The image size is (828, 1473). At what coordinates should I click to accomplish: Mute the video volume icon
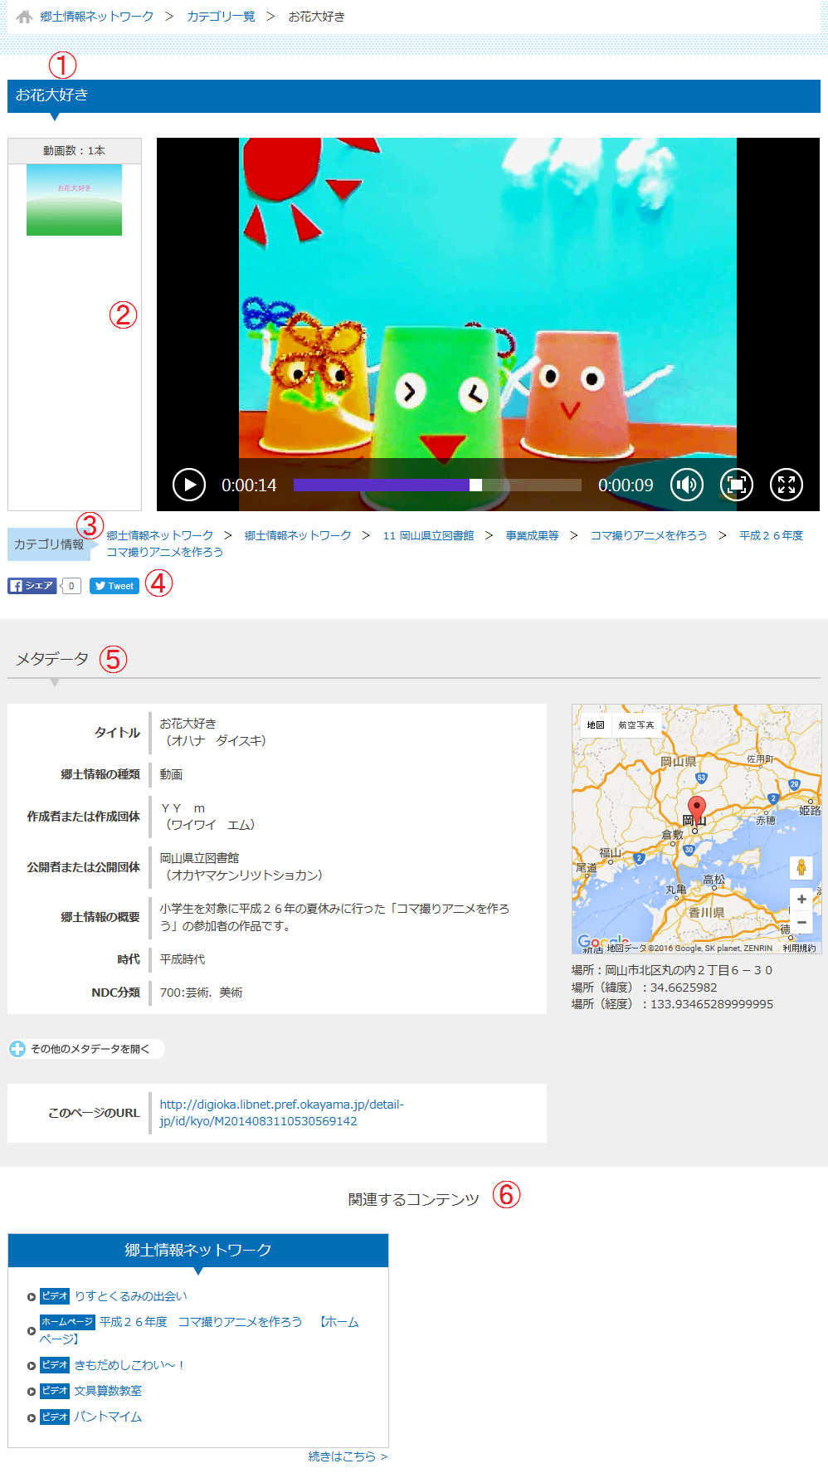pos(687,485)
